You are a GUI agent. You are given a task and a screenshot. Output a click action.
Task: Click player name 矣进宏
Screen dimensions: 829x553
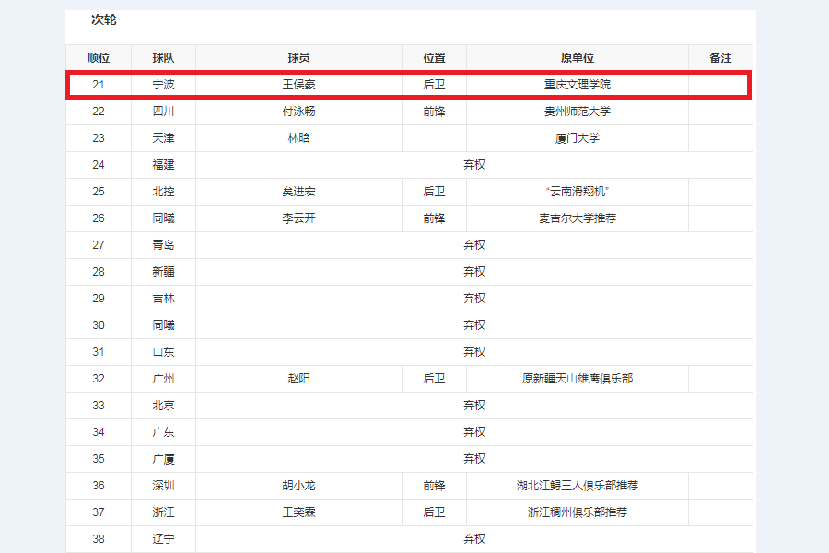[x=298, y=192]
